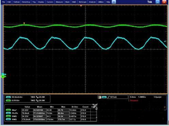Click the C1 badge beside the Pk-Pk measurement

click(x=8, y=113)
